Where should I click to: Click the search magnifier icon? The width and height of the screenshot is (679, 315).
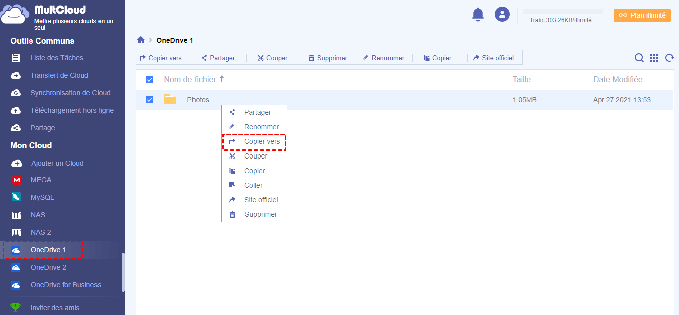click(639, 58)
